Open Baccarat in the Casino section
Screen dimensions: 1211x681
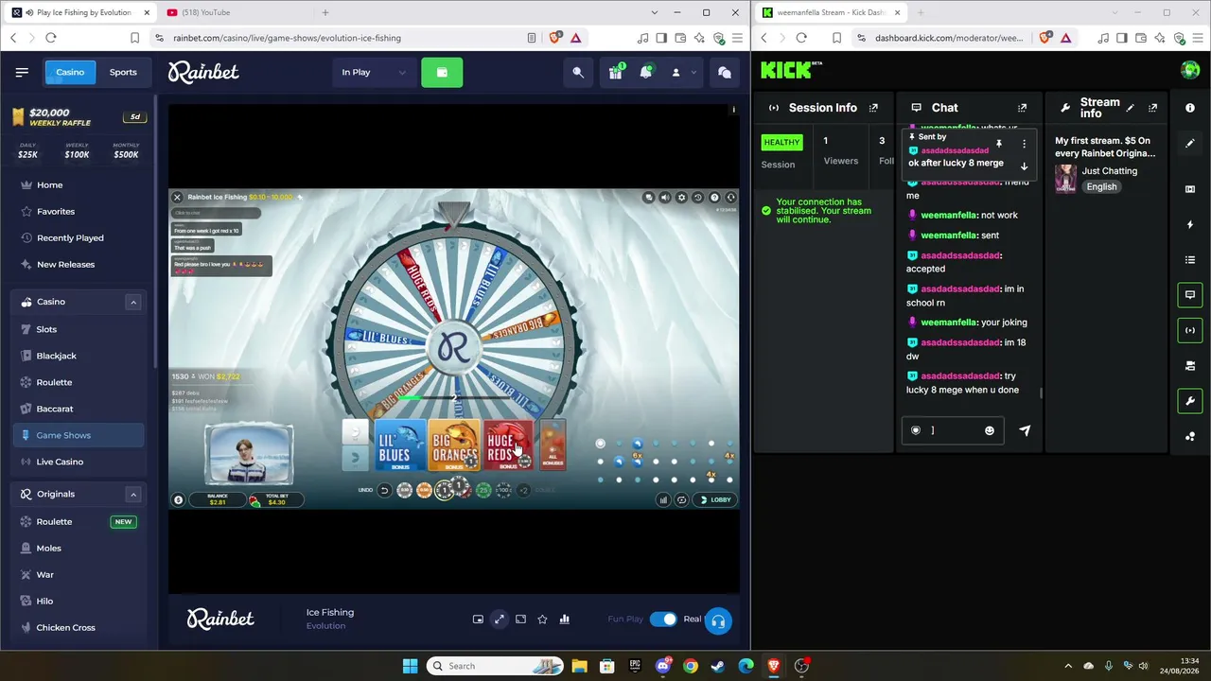(x=79, y=409)
